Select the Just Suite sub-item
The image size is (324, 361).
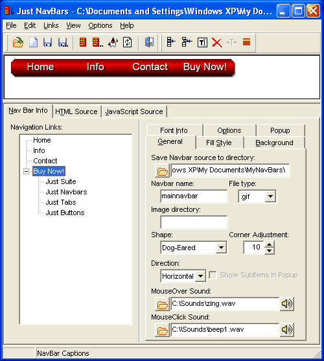tap(61, 181)
